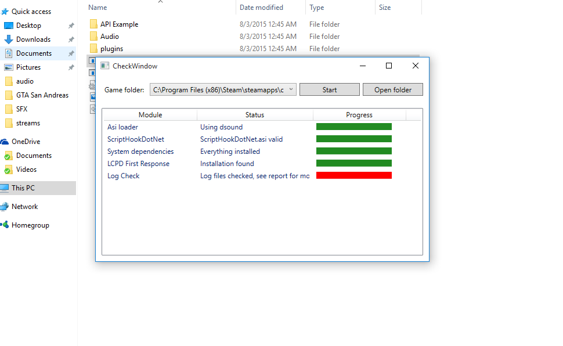Sort by the Progress column header
Viewport: 563px width, 346px height.
[359, 114]
